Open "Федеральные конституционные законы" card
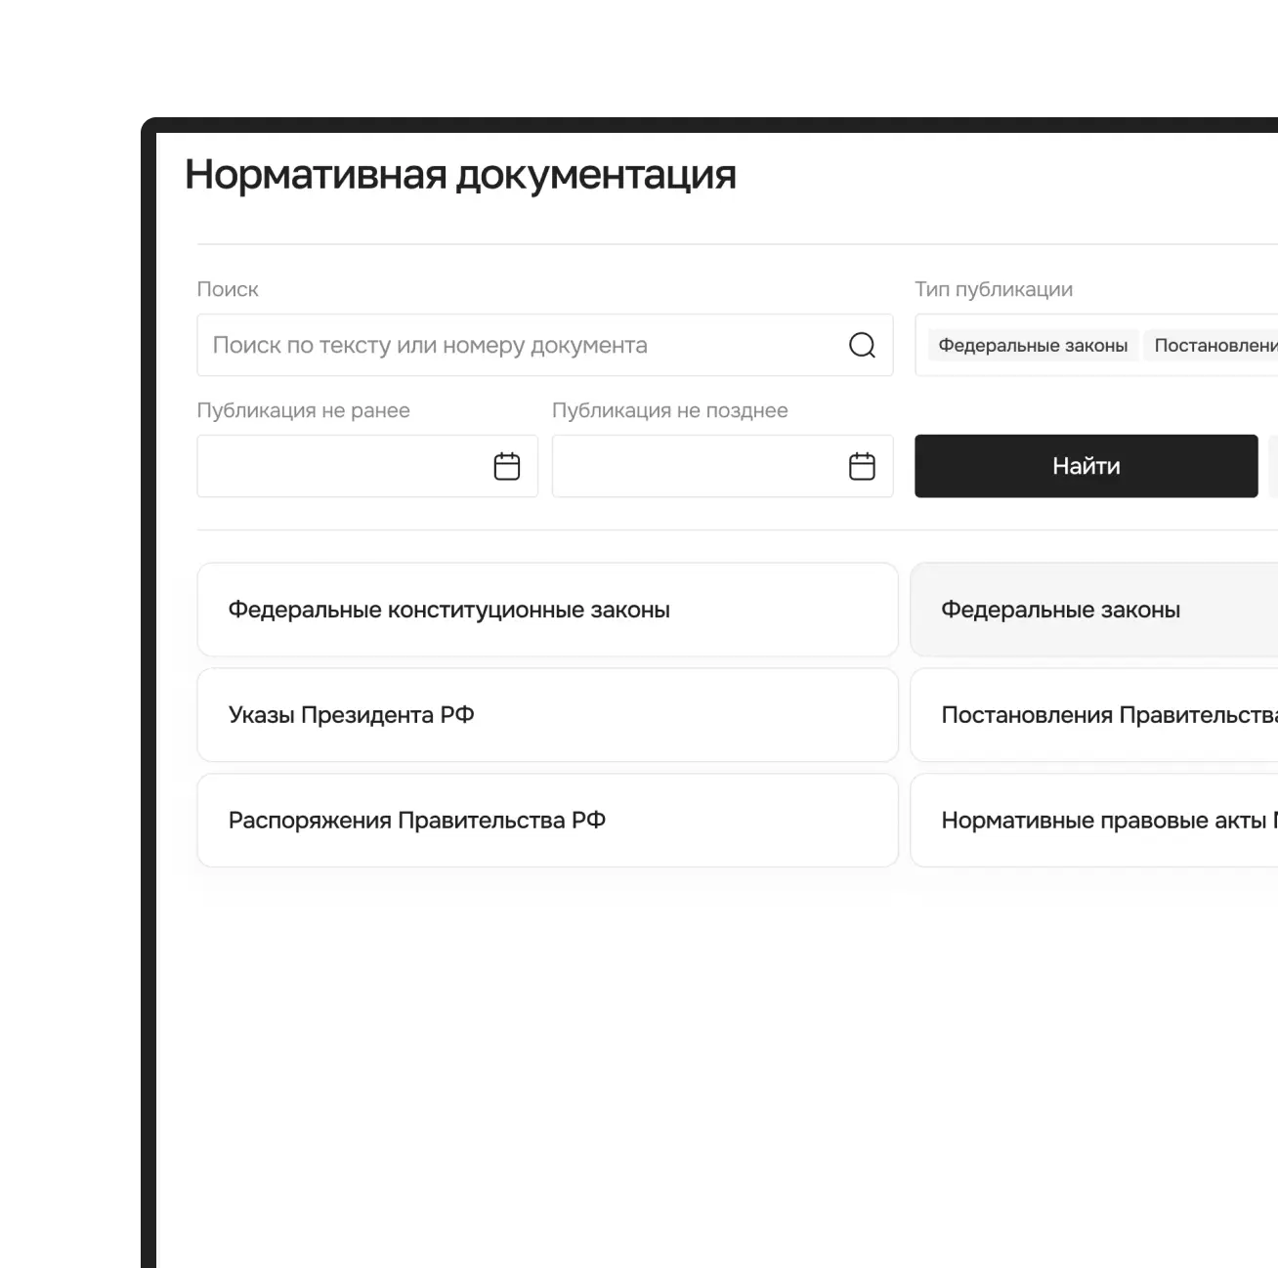The image size is (1278, 1268). (x=547, y=610)
